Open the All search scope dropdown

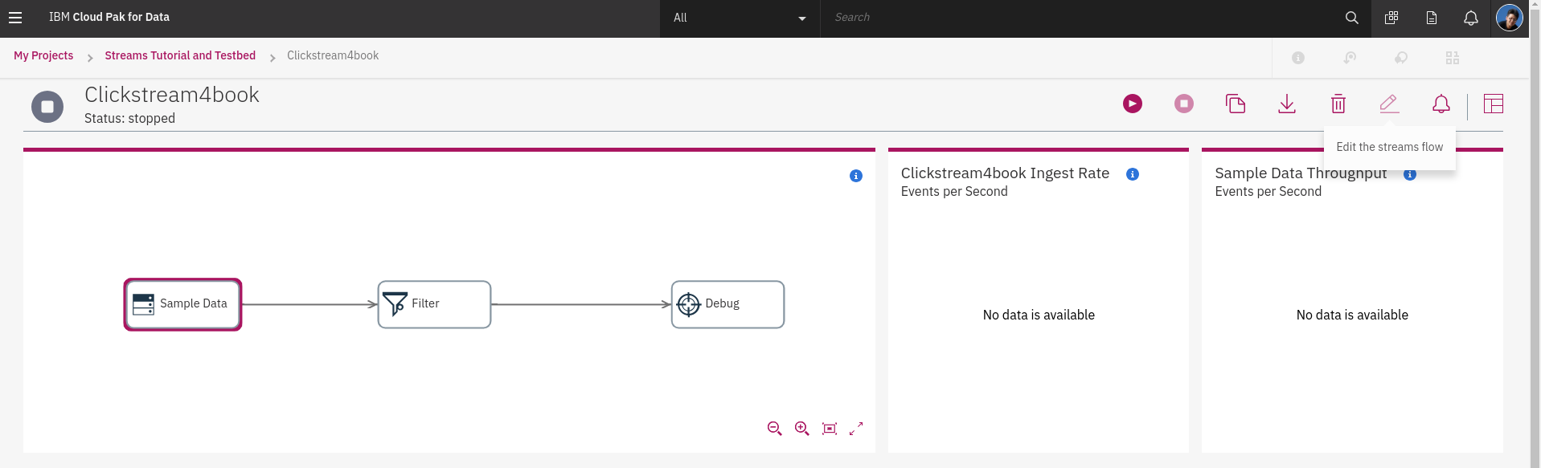[x=740, y=18]
